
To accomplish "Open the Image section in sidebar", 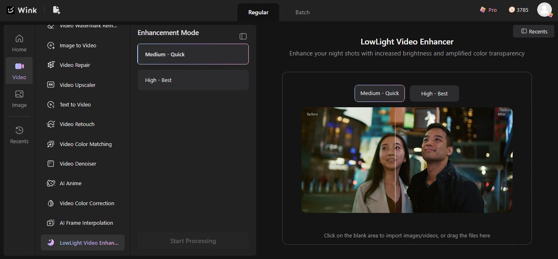I will (19, 98).
